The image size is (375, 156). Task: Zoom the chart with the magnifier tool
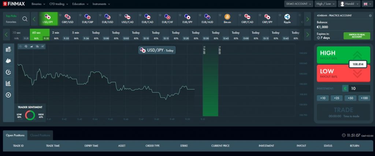click(26, 47)
